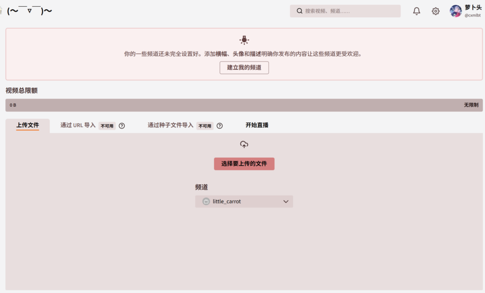Click help icon beside 通过 URL 导入
Screen dimensions: 485x293
[122, 126]
